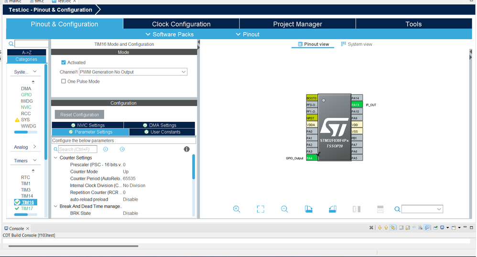477x257 pixels.
Task: Maximize the Console panel
Action: click(472, 227)
